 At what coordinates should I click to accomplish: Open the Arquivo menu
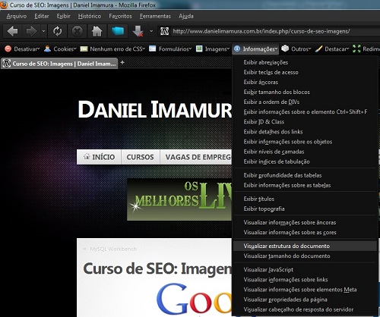pyautogui.click(x=17, y=16)
